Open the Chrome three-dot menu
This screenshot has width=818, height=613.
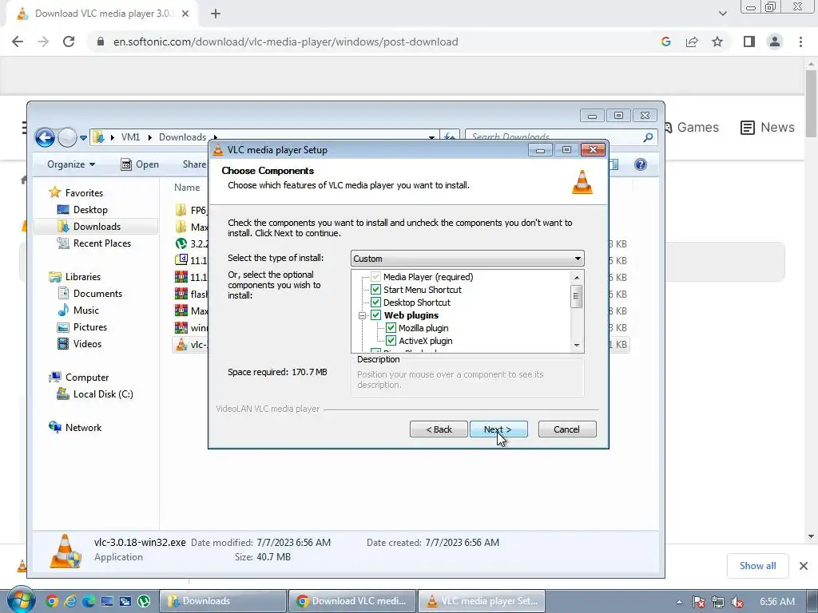click(800, 42)
